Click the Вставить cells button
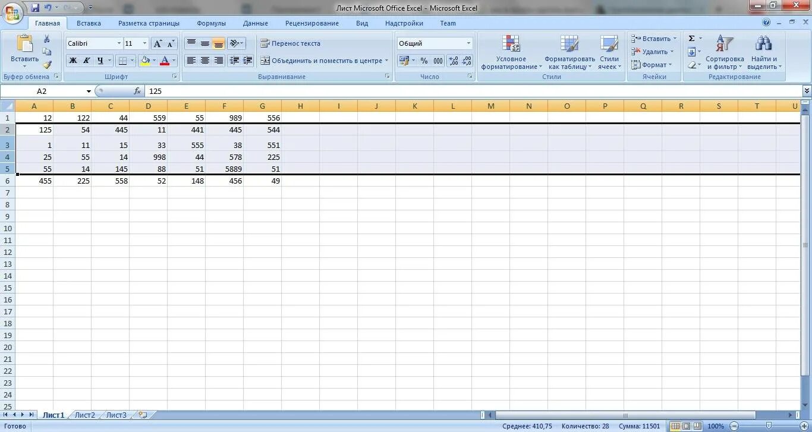The height and width of the screenshot is (432, 812). pyautogui.click(x=654, y=39)
